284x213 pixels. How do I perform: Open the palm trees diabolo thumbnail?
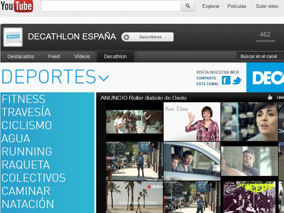pyautogui.click(x=135, y=197)
